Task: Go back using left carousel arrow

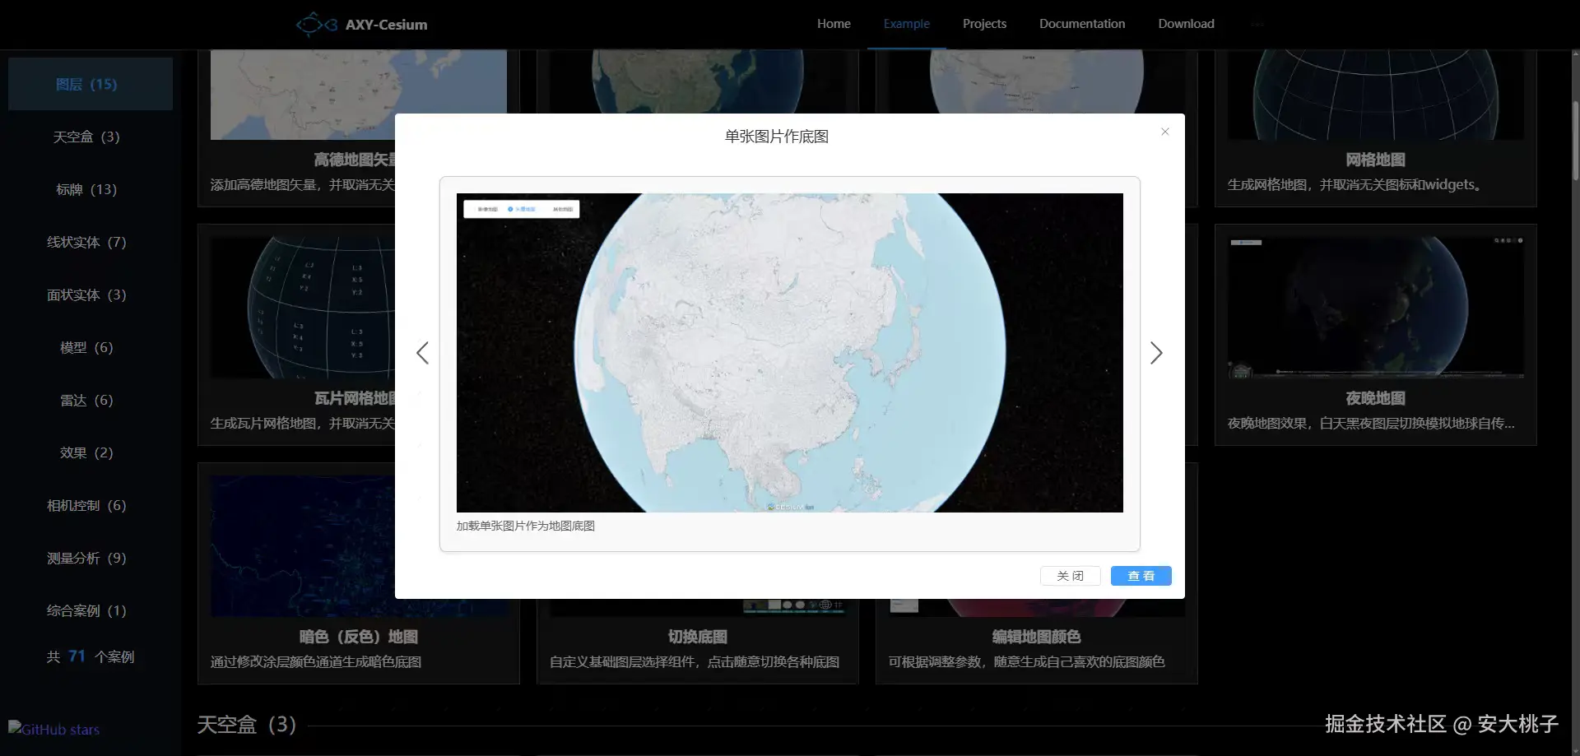Action: click(x=422, y=352)
